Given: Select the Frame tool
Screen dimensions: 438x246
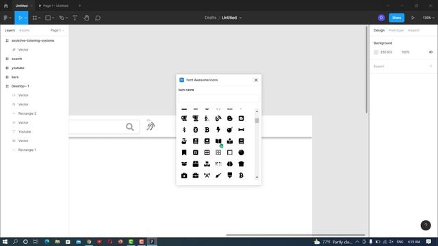Looking at the screenshot, I should click(x=35, y=18).
